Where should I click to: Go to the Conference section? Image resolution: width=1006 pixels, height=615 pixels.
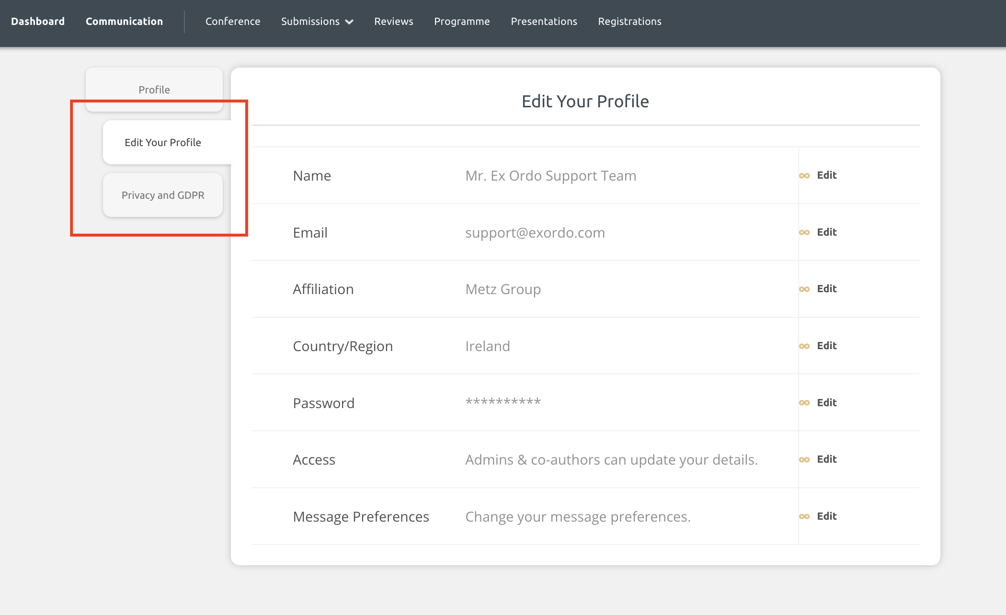(233, 22)
